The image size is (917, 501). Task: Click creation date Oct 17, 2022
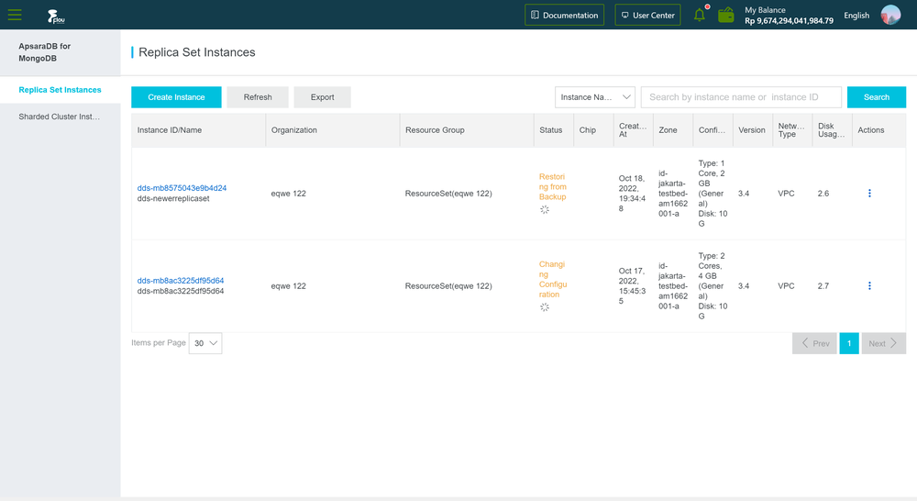[632, 285]
